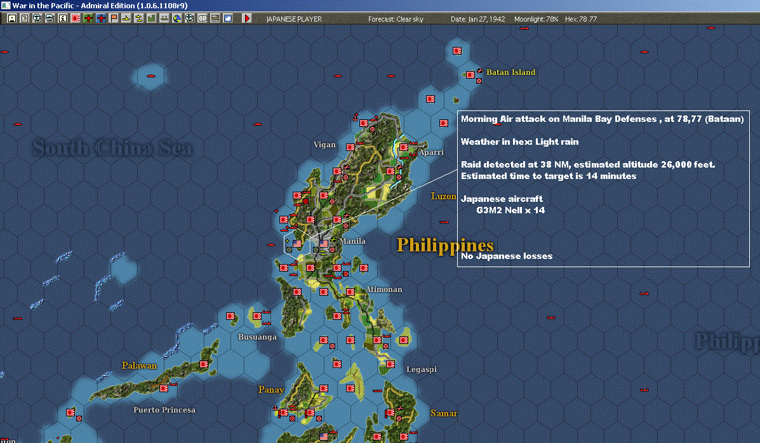Click the Panay island label

(x=271, y=390)
